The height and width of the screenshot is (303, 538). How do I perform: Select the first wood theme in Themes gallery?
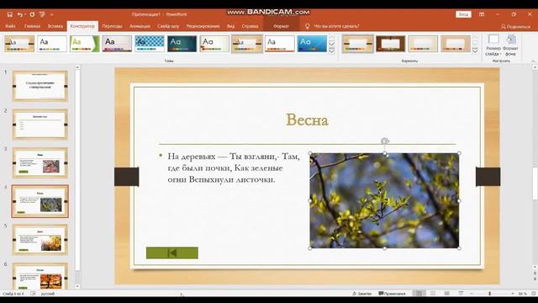(19, 44)
